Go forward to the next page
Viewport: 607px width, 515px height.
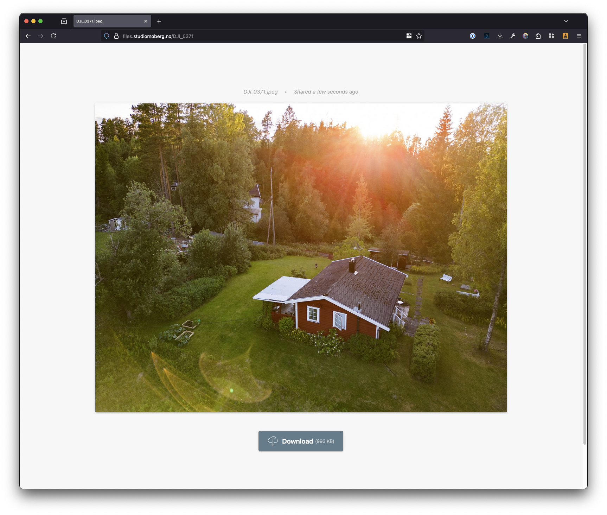(41, 36)
